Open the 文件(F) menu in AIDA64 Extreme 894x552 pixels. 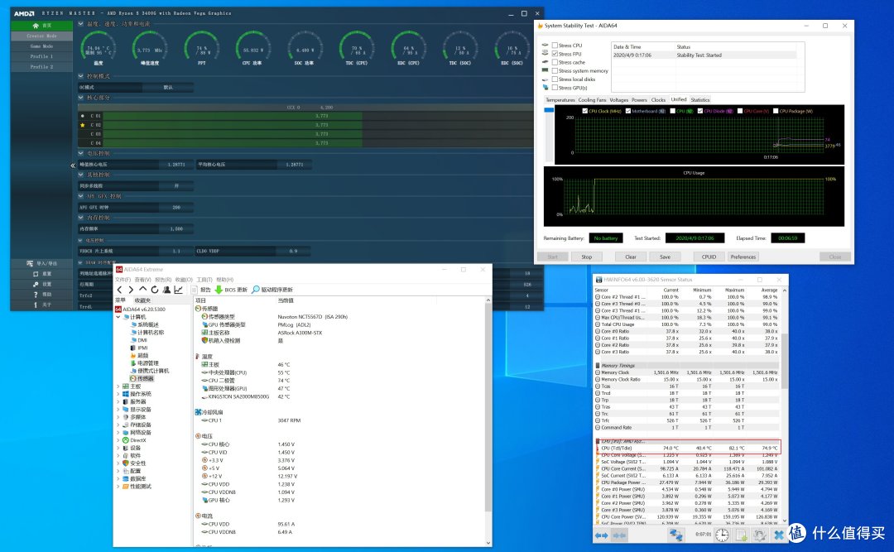pyautogui.click(x=123, y=280)
